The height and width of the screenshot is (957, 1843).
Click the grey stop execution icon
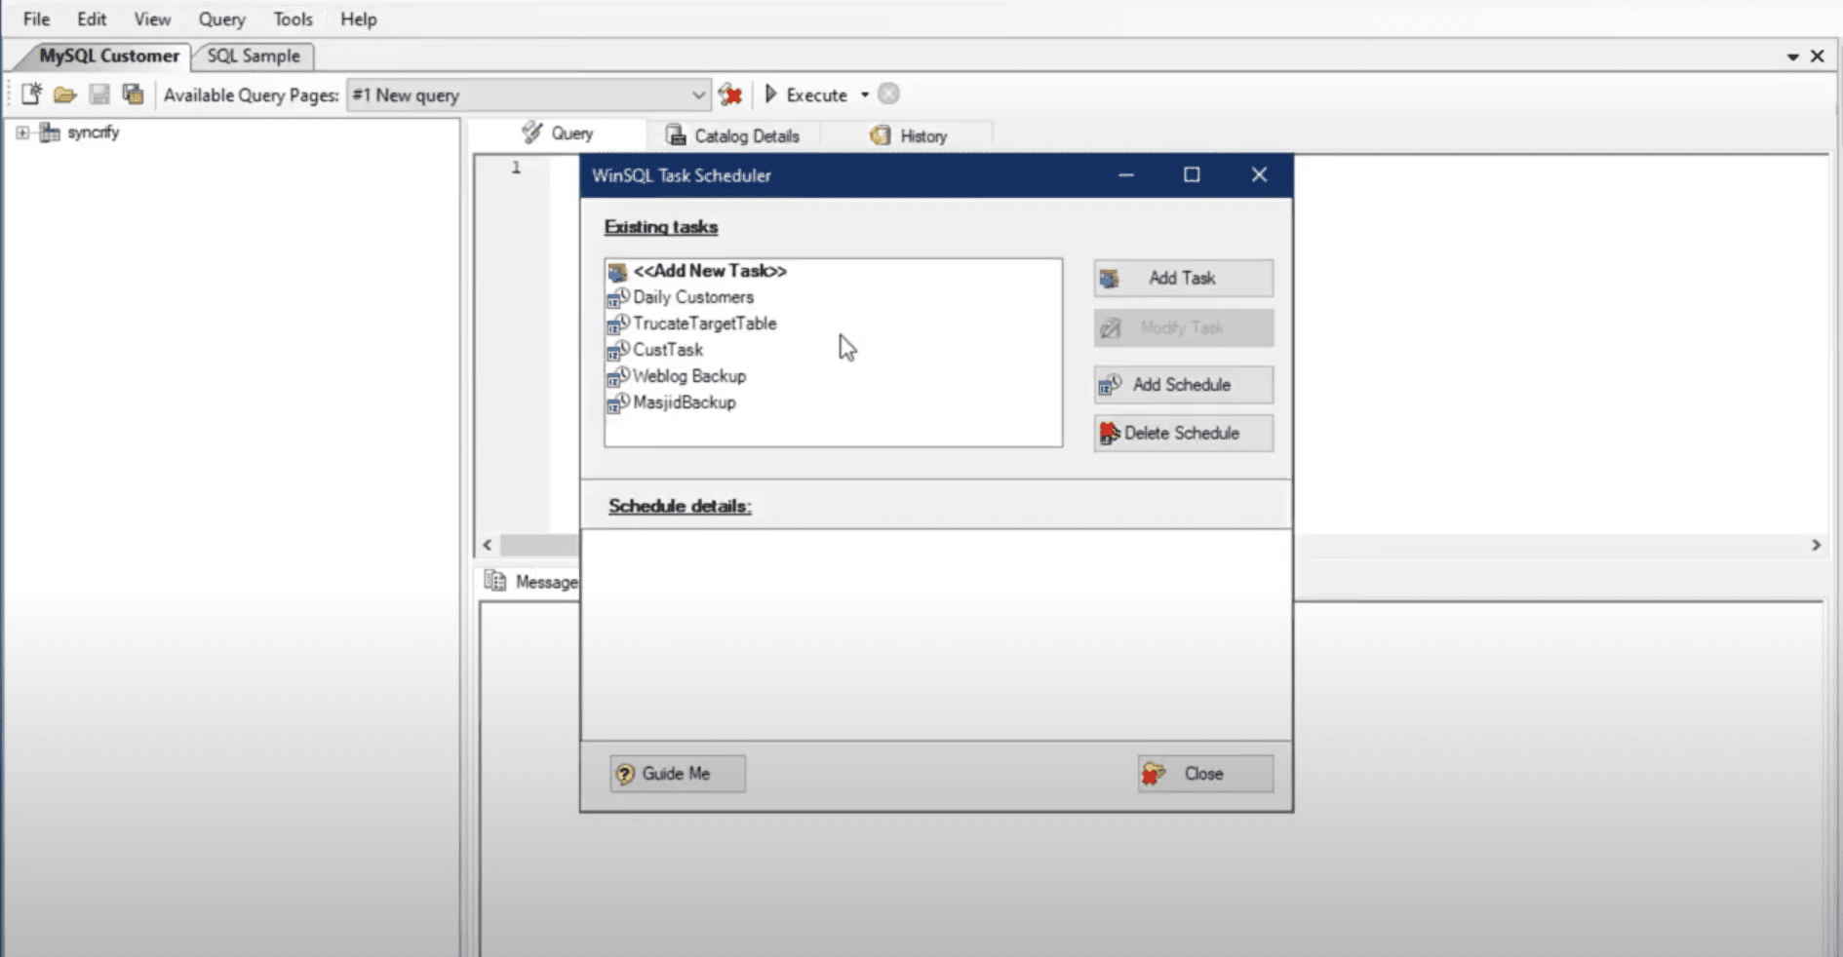tap(888, 94)
